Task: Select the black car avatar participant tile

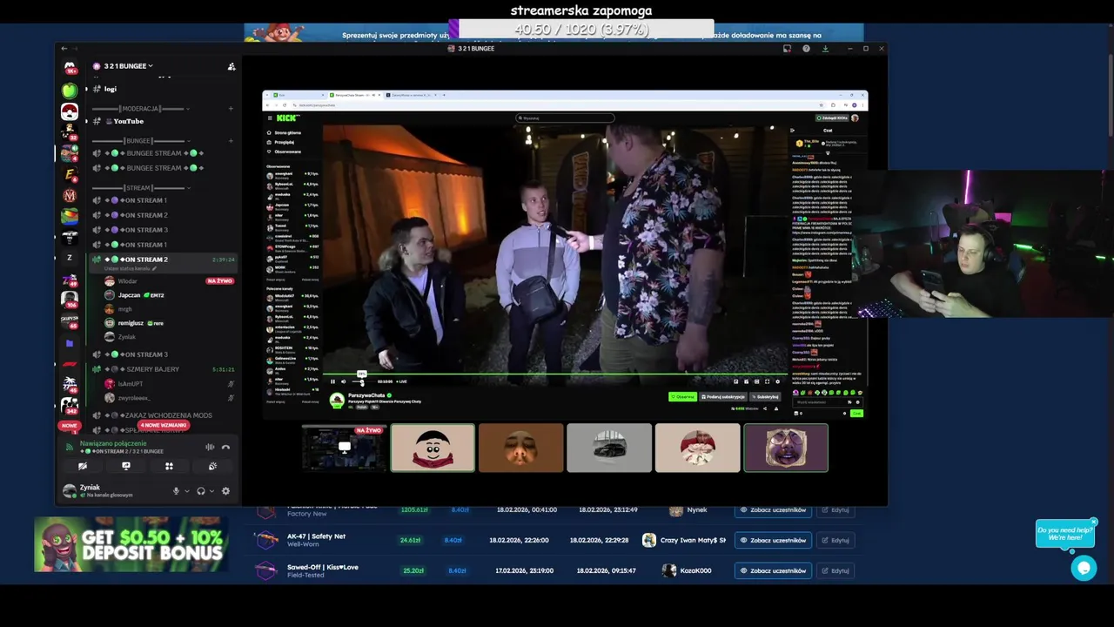Action: 609,448
